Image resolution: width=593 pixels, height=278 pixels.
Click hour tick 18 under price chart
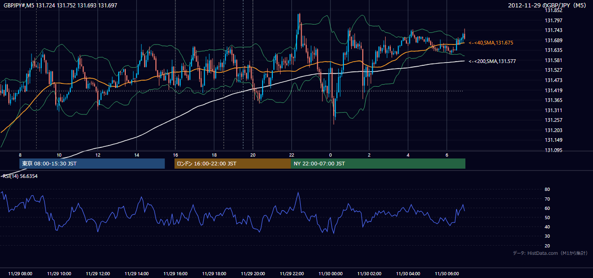point(214,155)
